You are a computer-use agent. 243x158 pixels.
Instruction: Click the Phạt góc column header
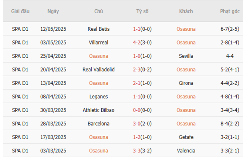pyautogui.click(x=230, y=11)
